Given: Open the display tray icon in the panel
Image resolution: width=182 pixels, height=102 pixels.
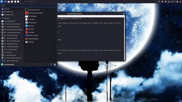Looking at the screenshot, I should [159, 2].
